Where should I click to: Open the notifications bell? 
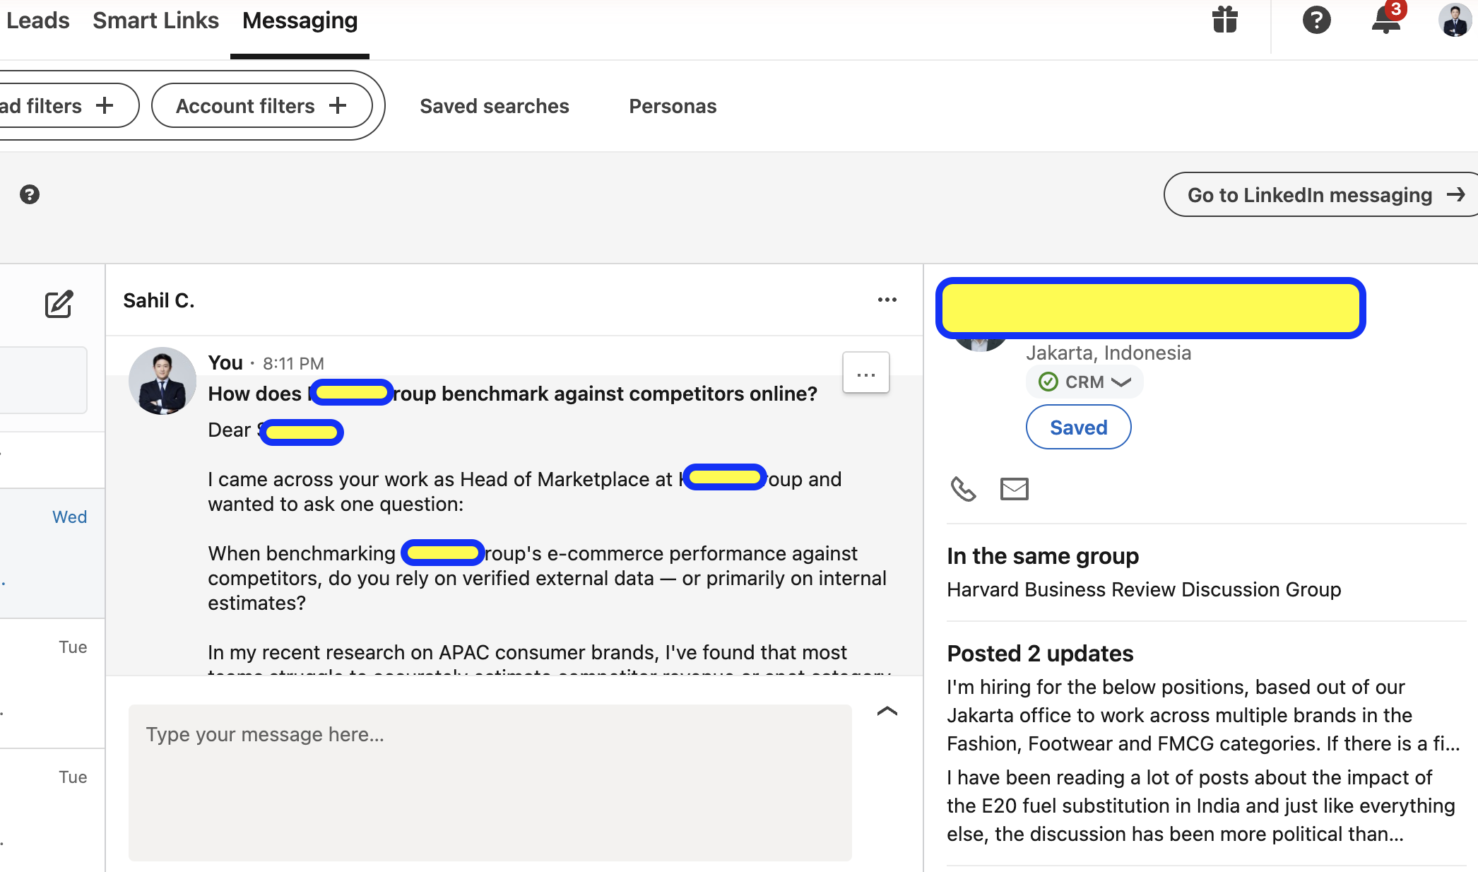[1386, 20]
